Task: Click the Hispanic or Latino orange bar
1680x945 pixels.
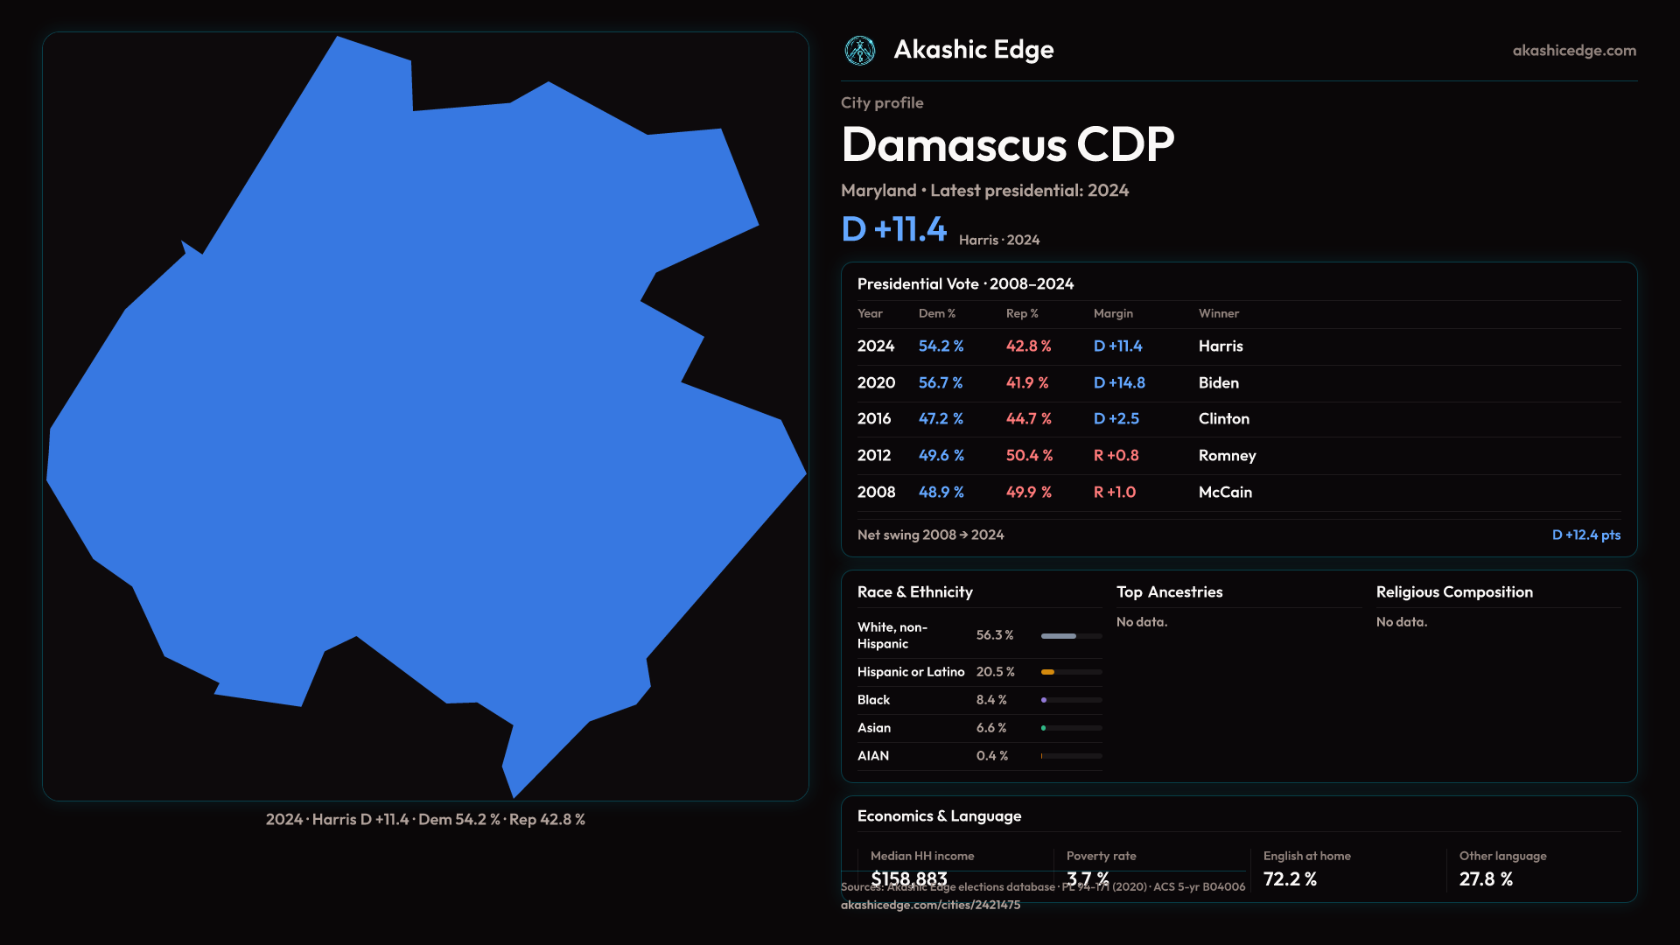Action: 1047,672
